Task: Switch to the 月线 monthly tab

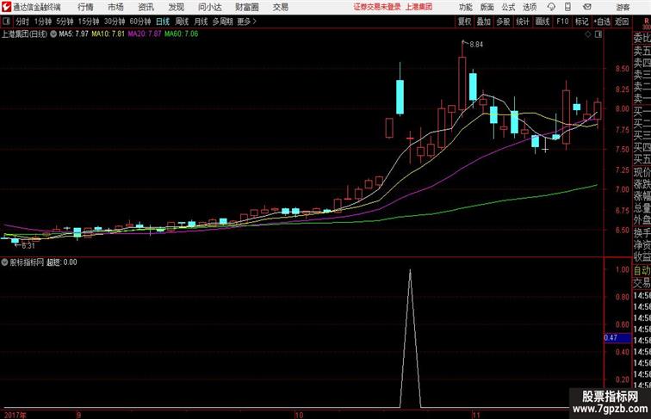Action: [x=201, y=22]
